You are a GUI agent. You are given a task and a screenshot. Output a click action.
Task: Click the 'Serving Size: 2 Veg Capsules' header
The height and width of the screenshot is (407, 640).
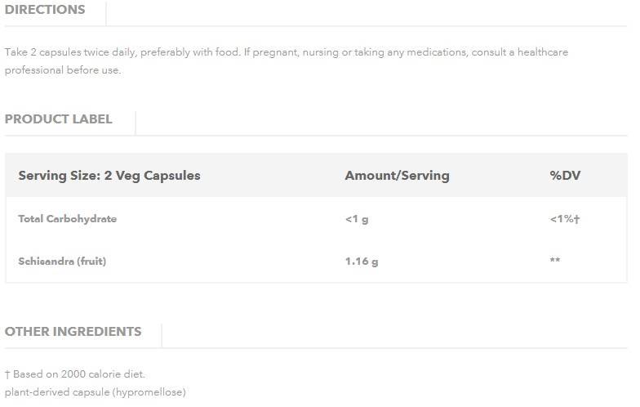109,175
